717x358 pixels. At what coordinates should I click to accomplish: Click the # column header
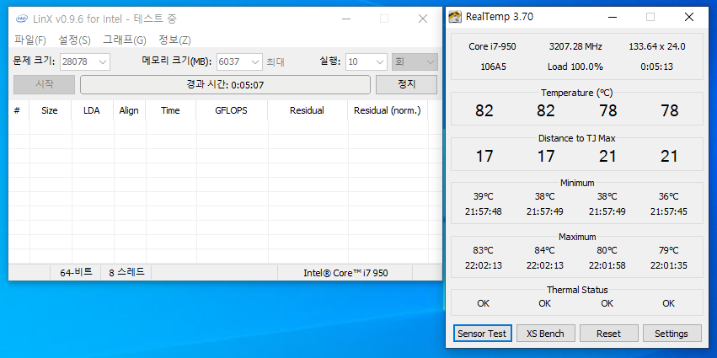tap(17, 110)
